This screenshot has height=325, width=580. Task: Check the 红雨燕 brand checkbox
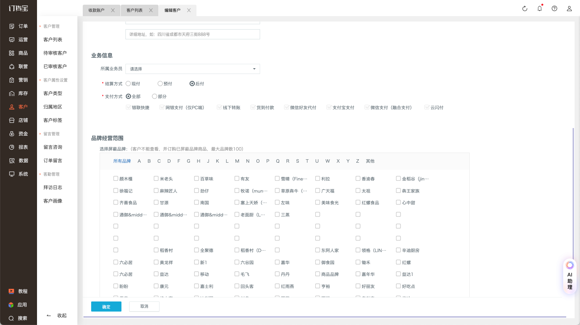pos(277,286)
